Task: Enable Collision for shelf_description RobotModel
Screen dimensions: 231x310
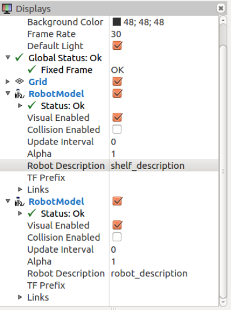Action: pyautogui.click(x=117, y=130)
